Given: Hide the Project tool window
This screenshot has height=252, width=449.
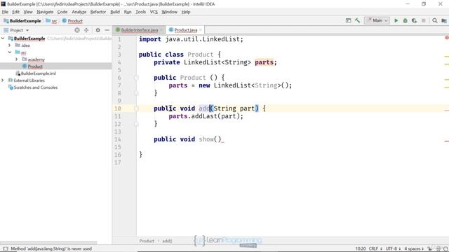Looking at the screenshot, I should point(107,30).
